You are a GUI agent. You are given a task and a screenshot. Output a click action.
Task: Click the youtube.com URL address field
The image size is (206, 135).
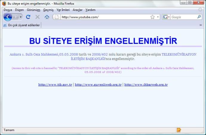click(x=105, y=17)
